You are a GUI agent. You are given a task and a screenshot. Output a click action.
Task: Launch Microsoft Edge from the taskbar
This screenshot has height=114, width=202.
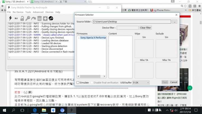tap(35, 110)
